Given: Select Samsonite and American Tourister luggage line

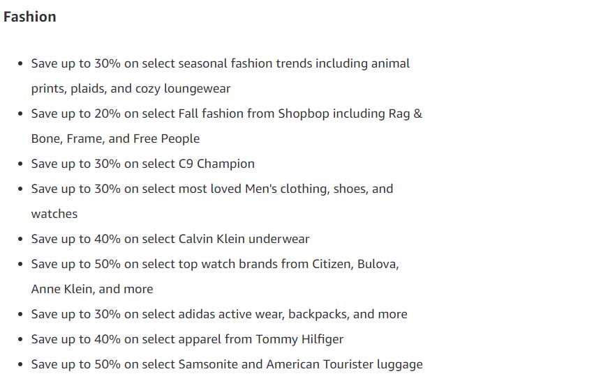Looking at the screenshot, I should [x=227, y=364].
